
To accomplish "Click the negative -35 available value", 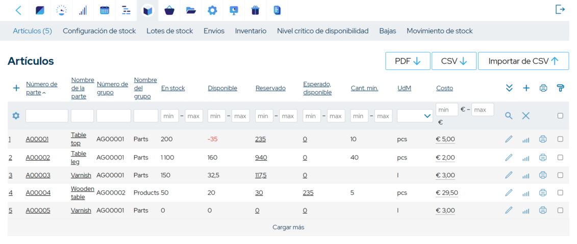I will [x=213, y=139].
